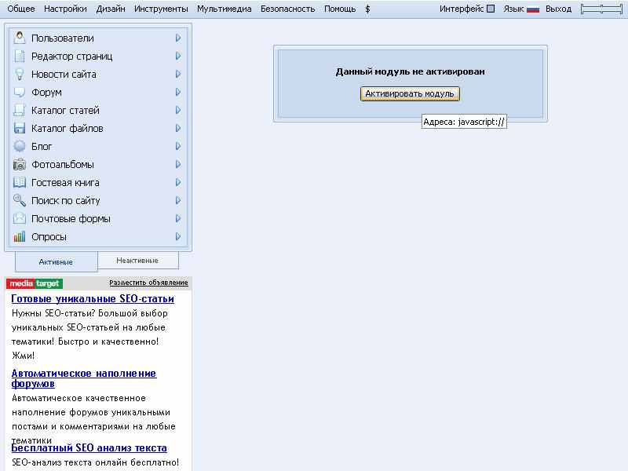Expand the Поиск по сайту submenu arrow
The height and width of the screenshot is (471, 628).
pyautogui.click(x=178, y=200)
